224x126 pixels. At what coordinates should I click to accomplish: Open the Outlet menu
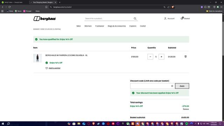click(x=143, y=26)
